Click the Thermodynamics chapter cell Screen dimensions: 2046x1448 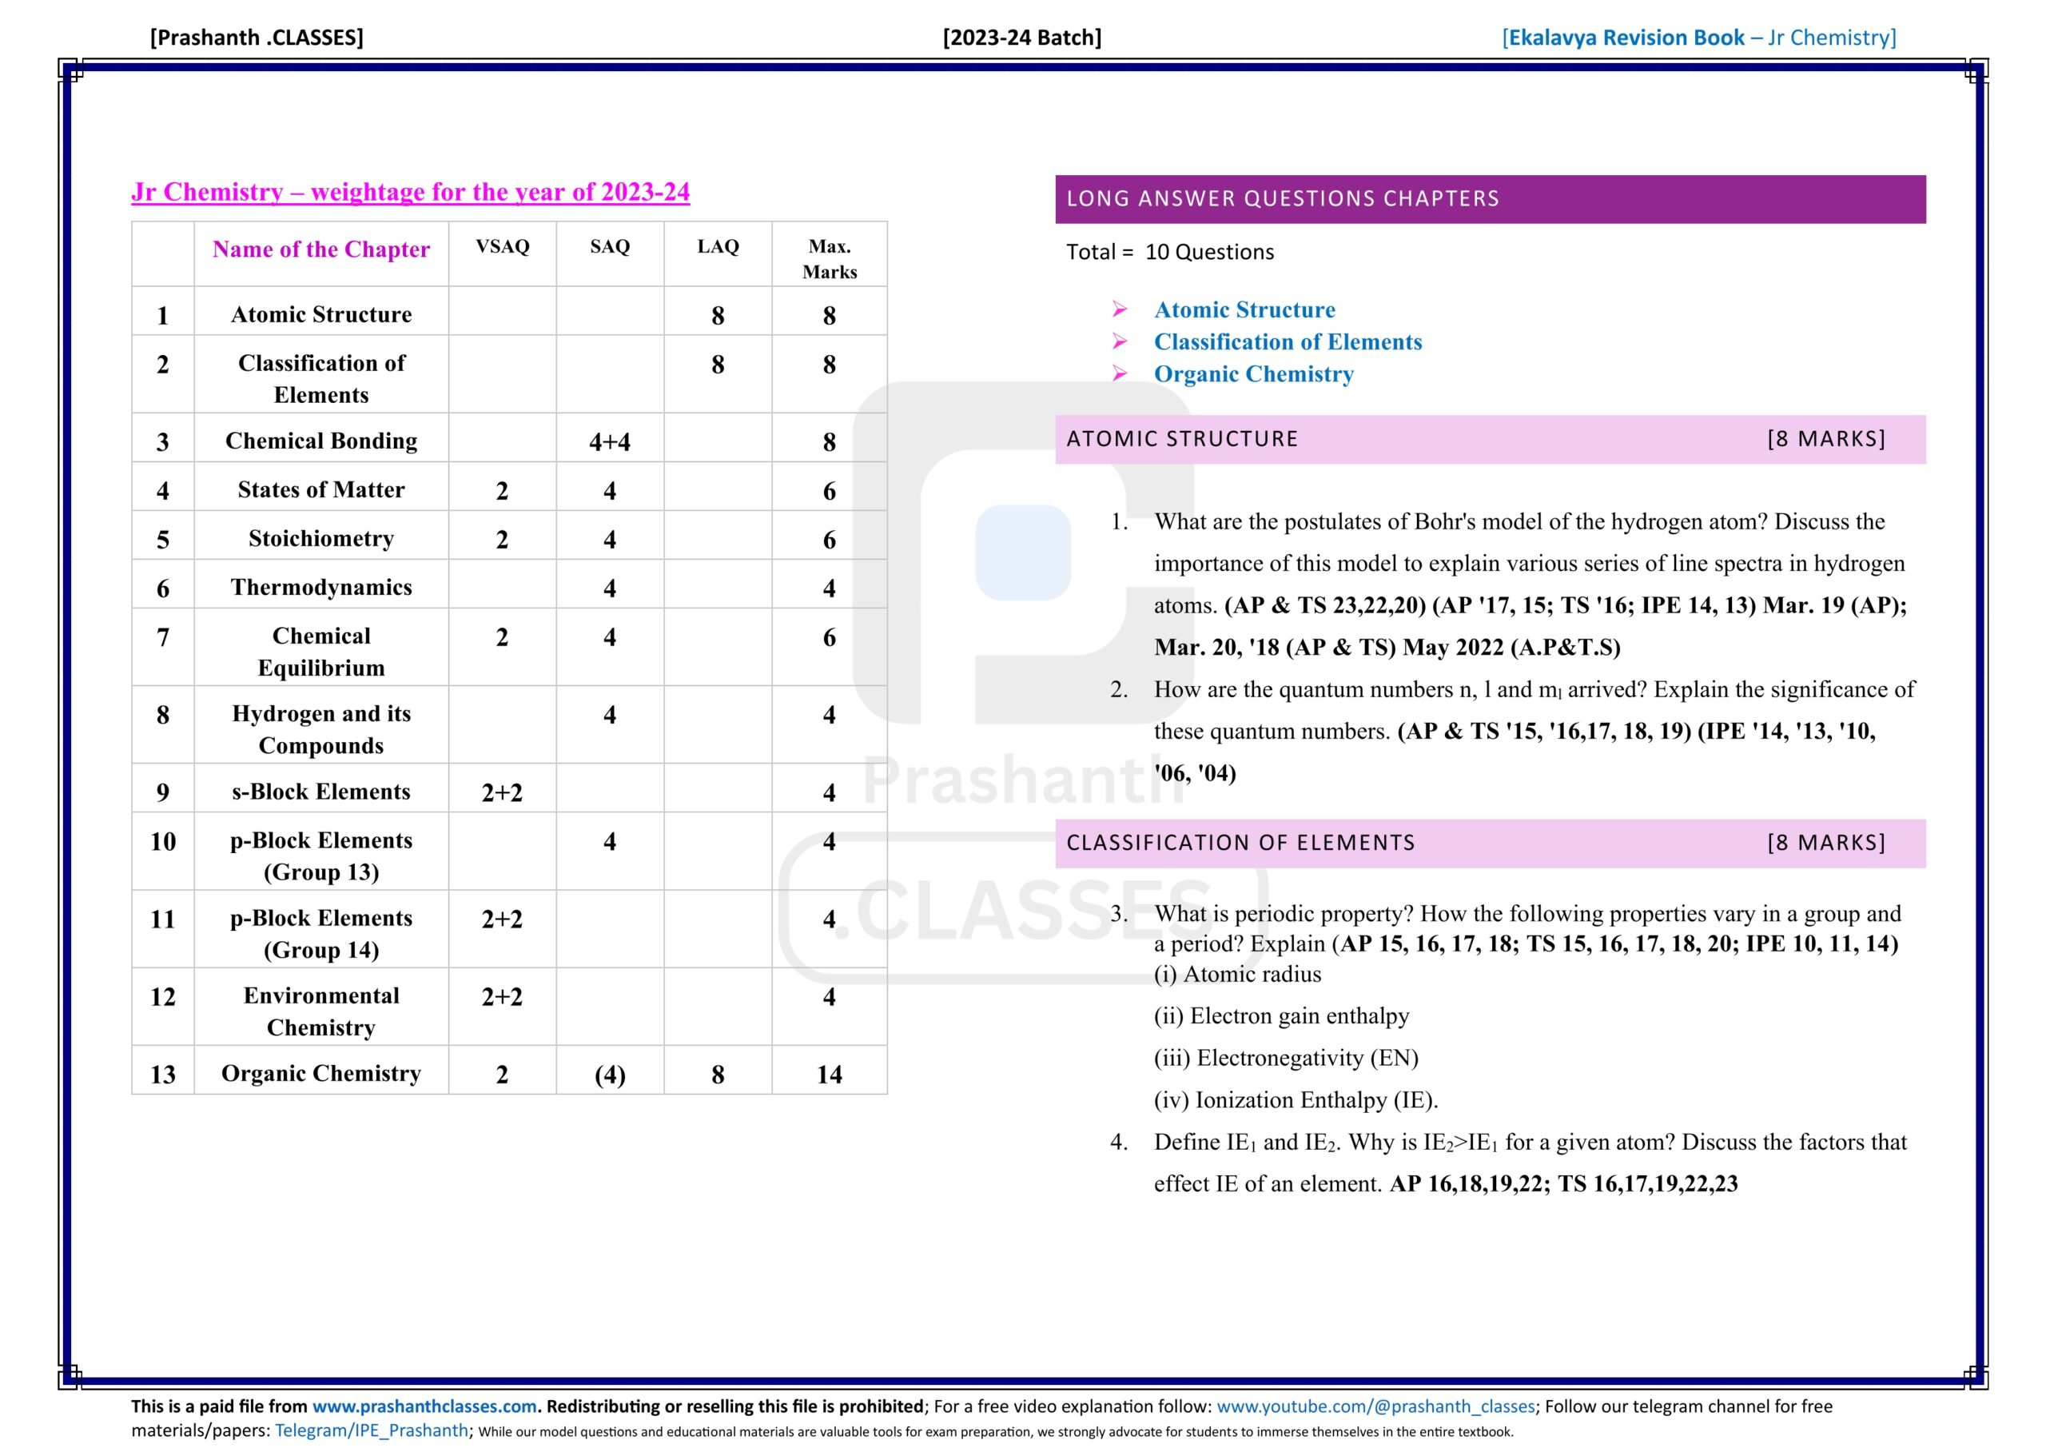(320, 587)
